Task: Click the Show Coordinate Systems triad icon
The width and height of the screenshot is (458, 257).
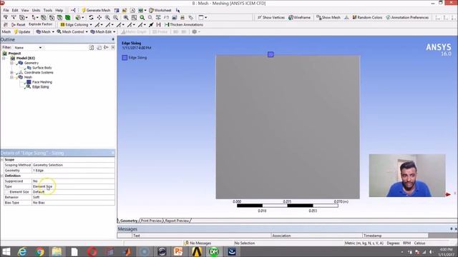Action: click(346, 17)
